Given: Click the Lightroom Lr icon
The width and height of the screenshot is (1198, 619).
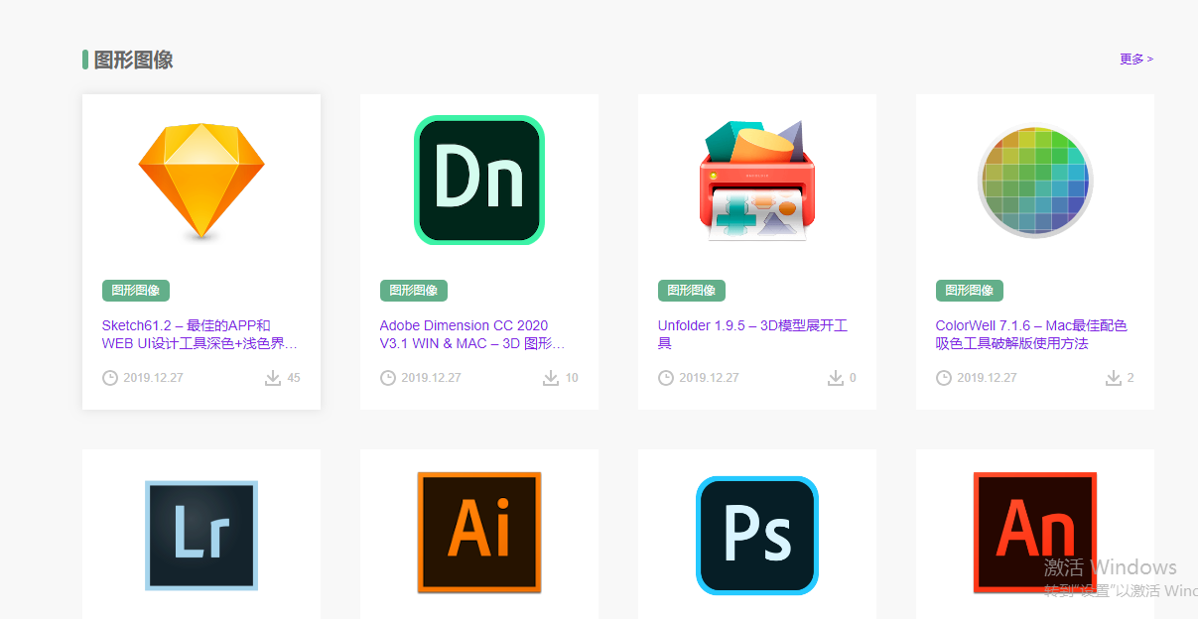Looking at the screenshot, I should point(201,534).
